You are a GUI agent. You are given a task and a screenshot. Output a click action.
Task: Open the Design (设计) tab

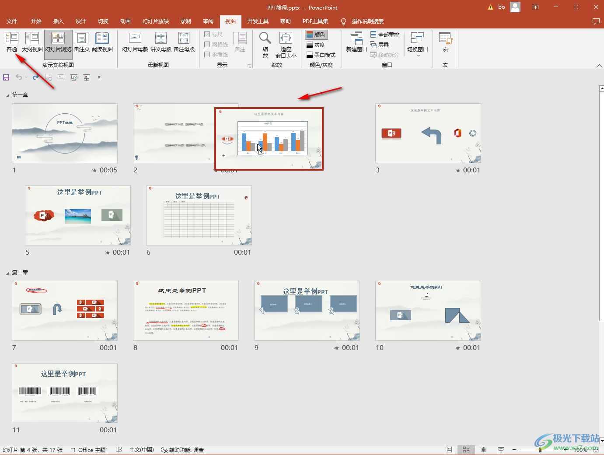coord(80,21)
